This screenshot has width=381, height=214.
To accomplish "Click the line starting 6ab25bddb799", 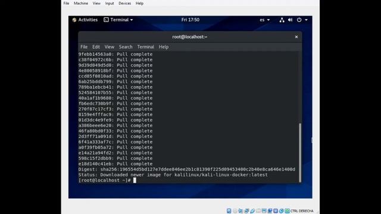I will 115,82.
